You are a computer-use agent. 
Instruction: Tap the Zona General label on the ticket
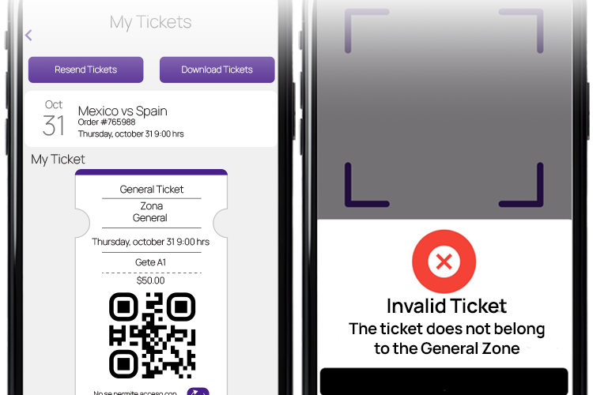tap(150, 212)
